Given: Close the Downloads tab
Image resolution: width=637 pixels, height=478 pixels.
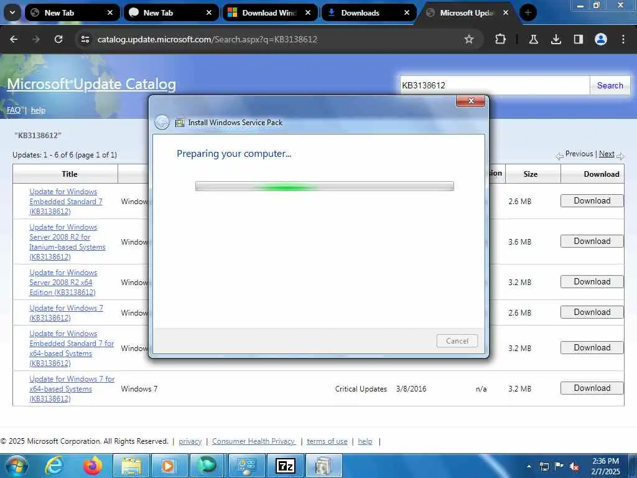Looking at the screenshot, I should (x=407, y=12).
